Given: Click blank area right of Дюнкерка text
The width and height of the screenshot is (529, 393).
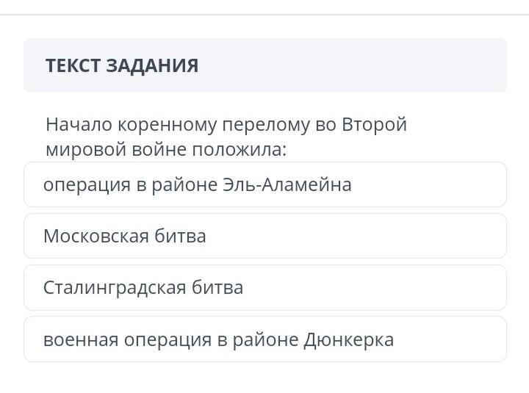Looking at the screenshot, I should pos(456,339).
